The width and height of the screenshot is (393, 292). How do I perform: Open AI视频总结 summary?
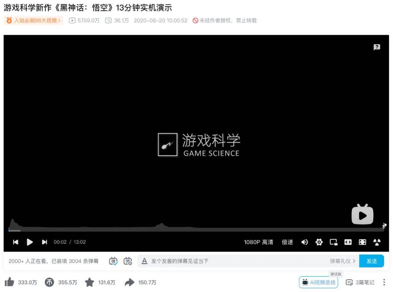(318, 283)
